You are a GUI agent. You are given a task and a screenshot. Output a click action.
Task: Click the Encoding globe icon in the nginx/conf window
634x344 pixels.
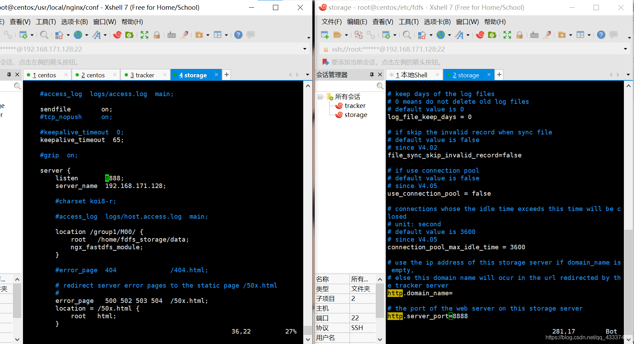78,35
